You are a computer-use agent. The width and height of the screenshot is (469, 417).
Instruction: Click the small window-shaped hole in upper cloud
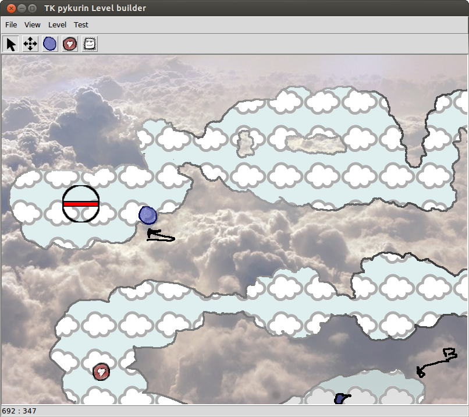coord(246,143)
